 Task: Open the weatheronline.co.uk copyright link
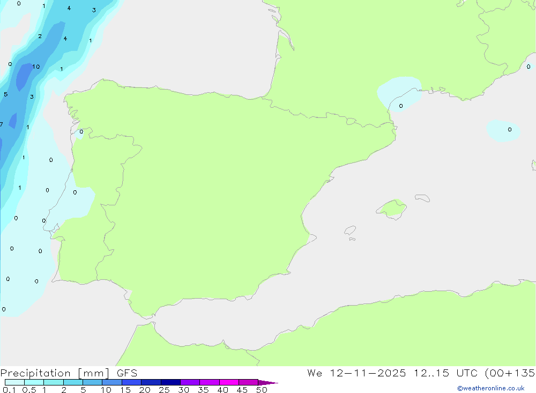(491, 388)
